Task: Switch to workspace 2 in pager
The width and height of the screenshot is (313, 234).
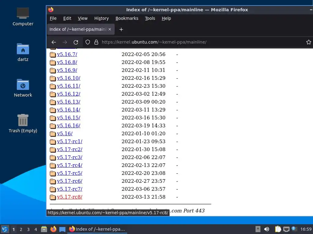Action: point(21,229)
